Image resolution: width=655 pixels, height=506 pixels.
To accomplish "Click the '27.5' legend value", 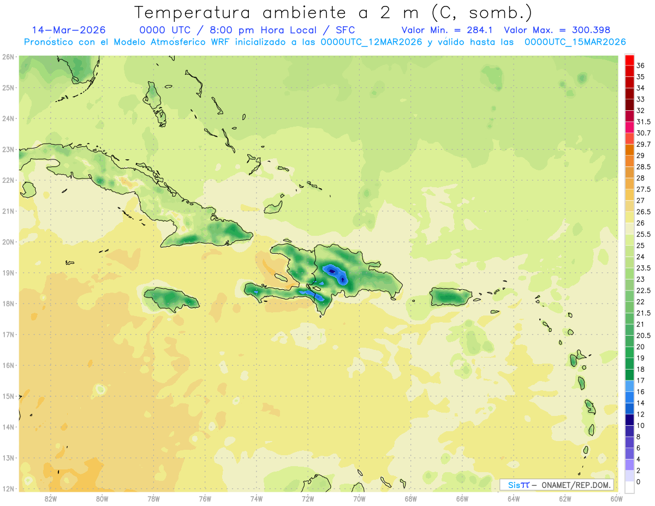I will pyautogui.click(x=644, y=189).
